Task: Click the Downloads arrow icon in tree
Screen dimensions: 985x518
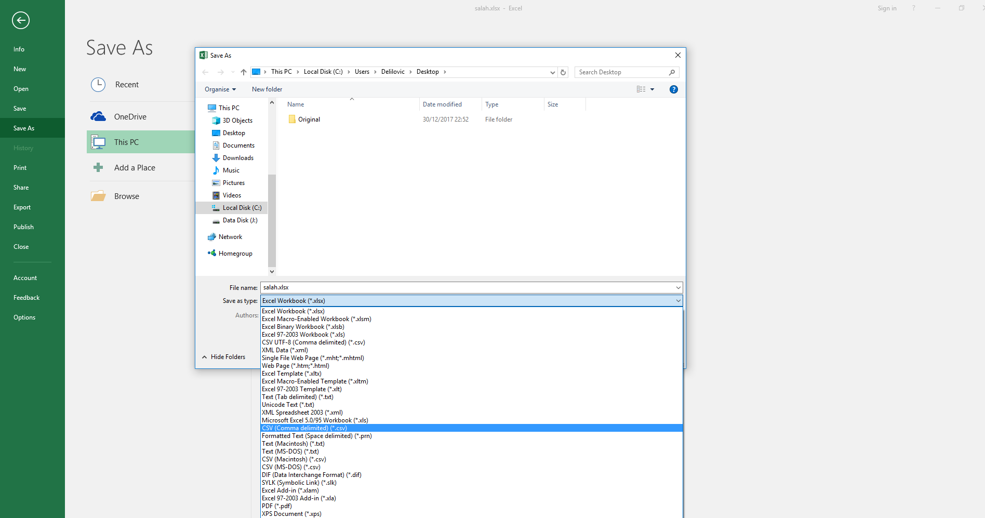Action: (216, 158)
